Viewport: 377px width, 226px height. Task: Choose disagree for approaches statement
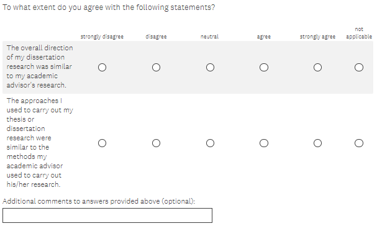pos(156,143)
